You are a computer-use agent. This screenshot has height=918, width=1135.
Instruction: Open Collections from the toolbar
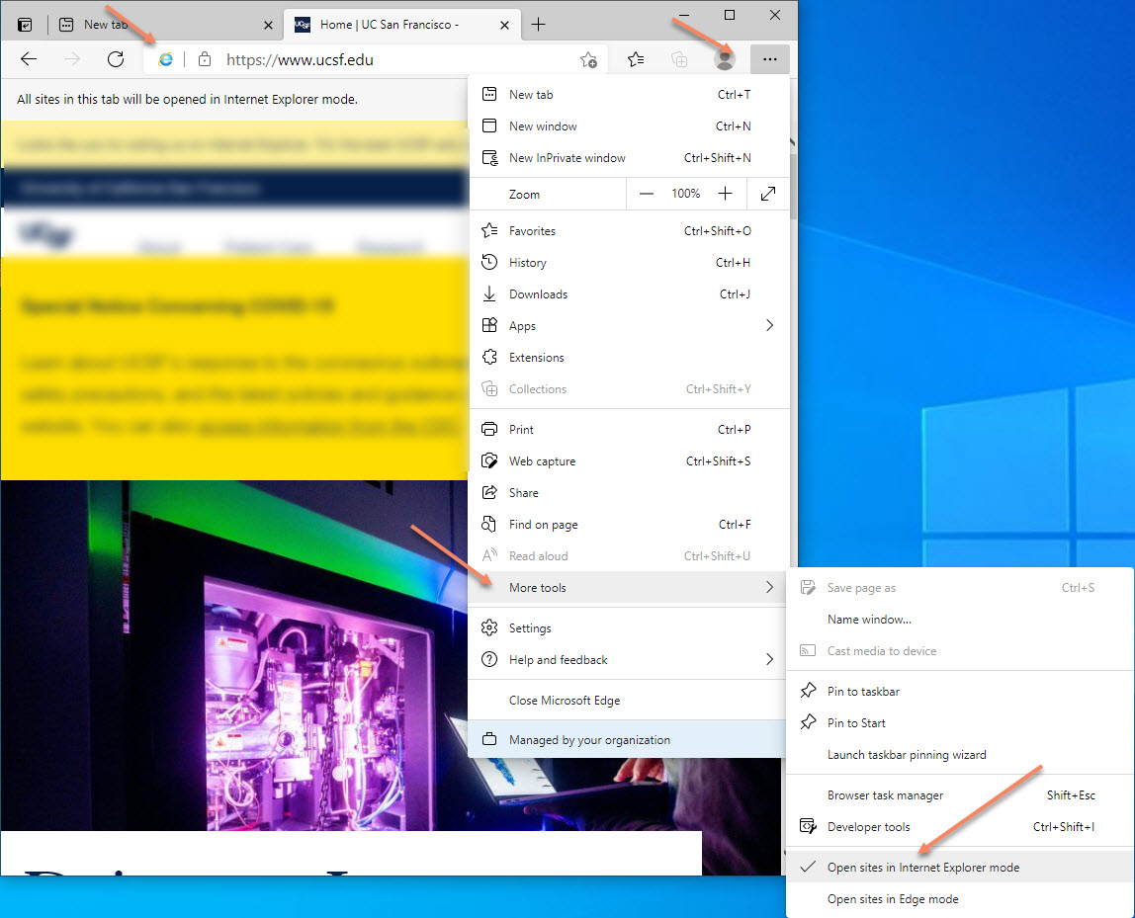click(679, 59)
